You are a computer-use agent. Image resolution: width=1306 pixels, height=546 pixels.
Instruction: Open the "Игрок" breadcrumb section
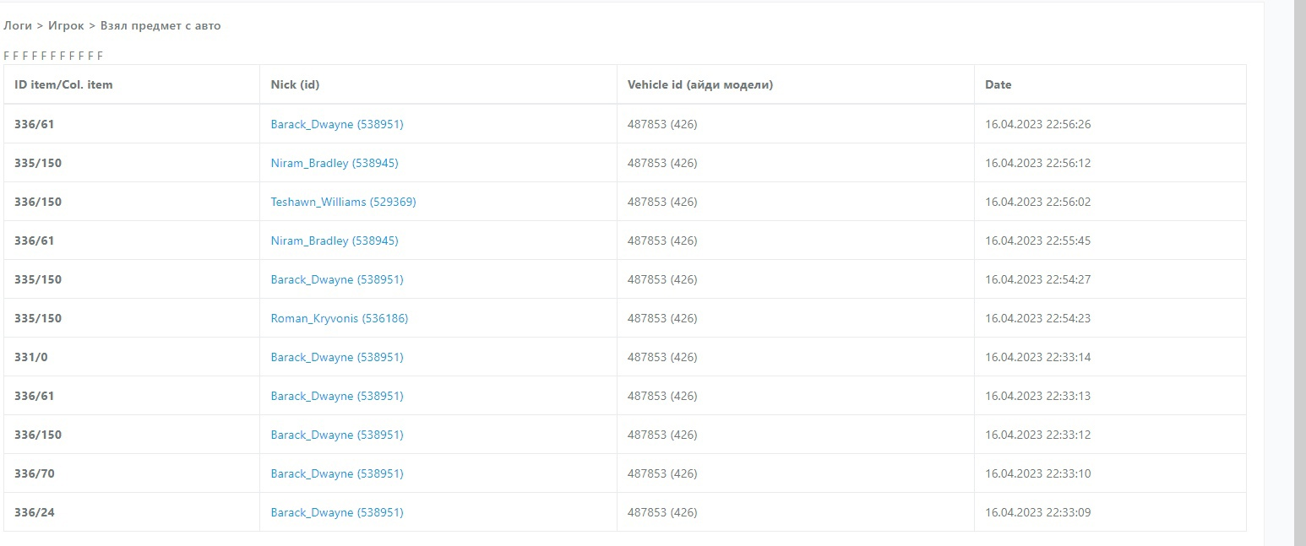66,26
